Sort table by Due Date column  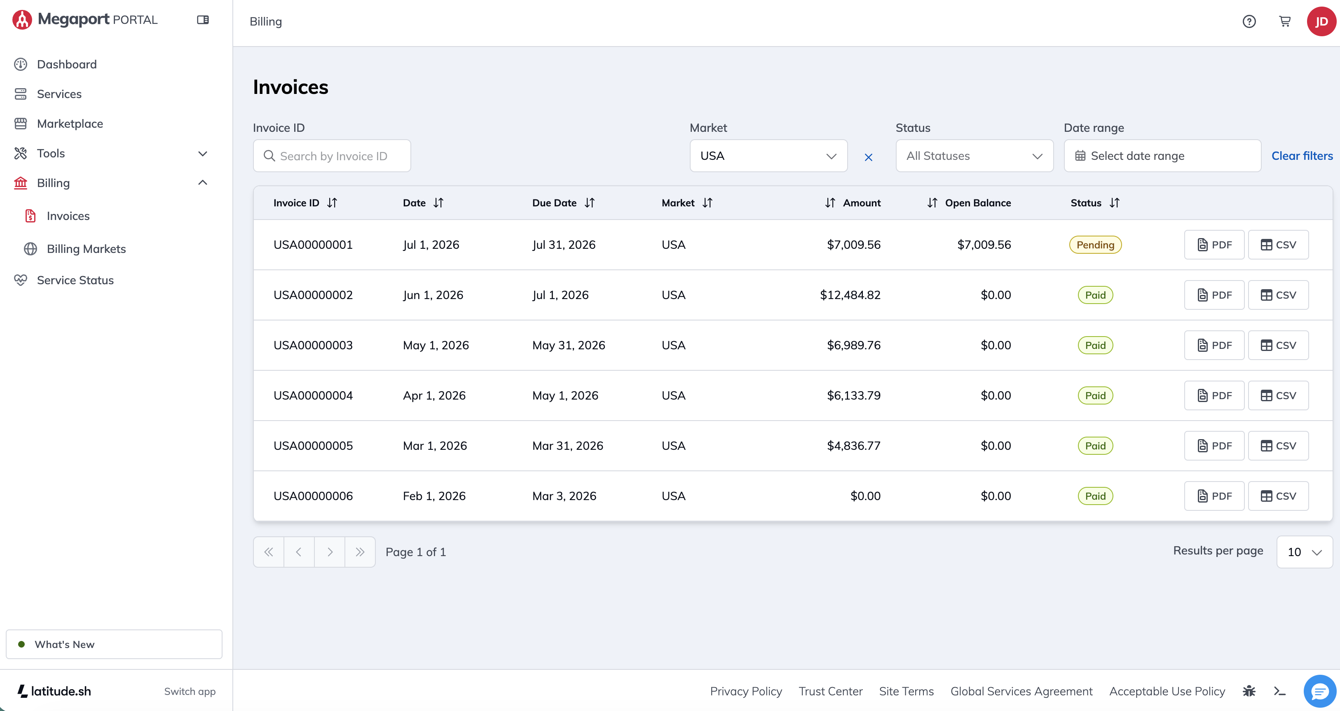pos(589,203)
